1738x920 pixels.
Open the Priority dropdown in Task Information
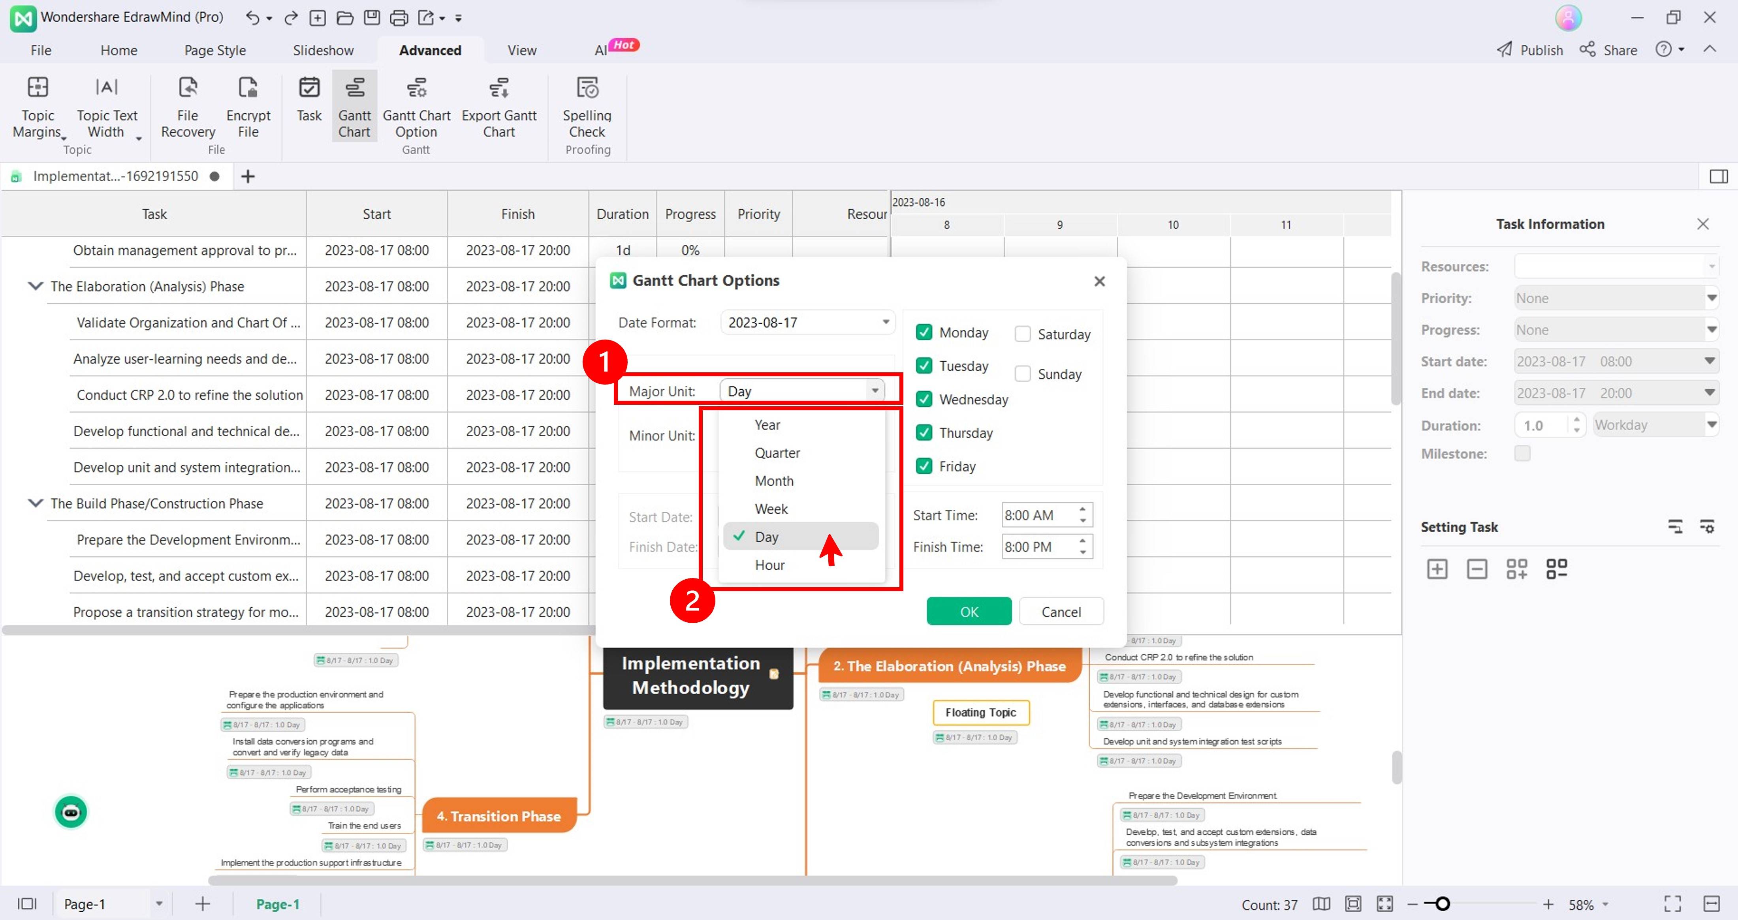(1615, 298)
